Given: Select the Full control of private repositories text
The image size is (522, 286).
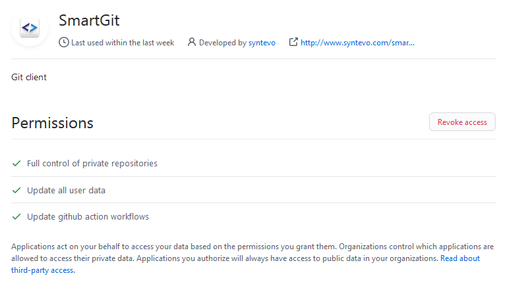Looking at the screenshot, I should click(92, 163).
